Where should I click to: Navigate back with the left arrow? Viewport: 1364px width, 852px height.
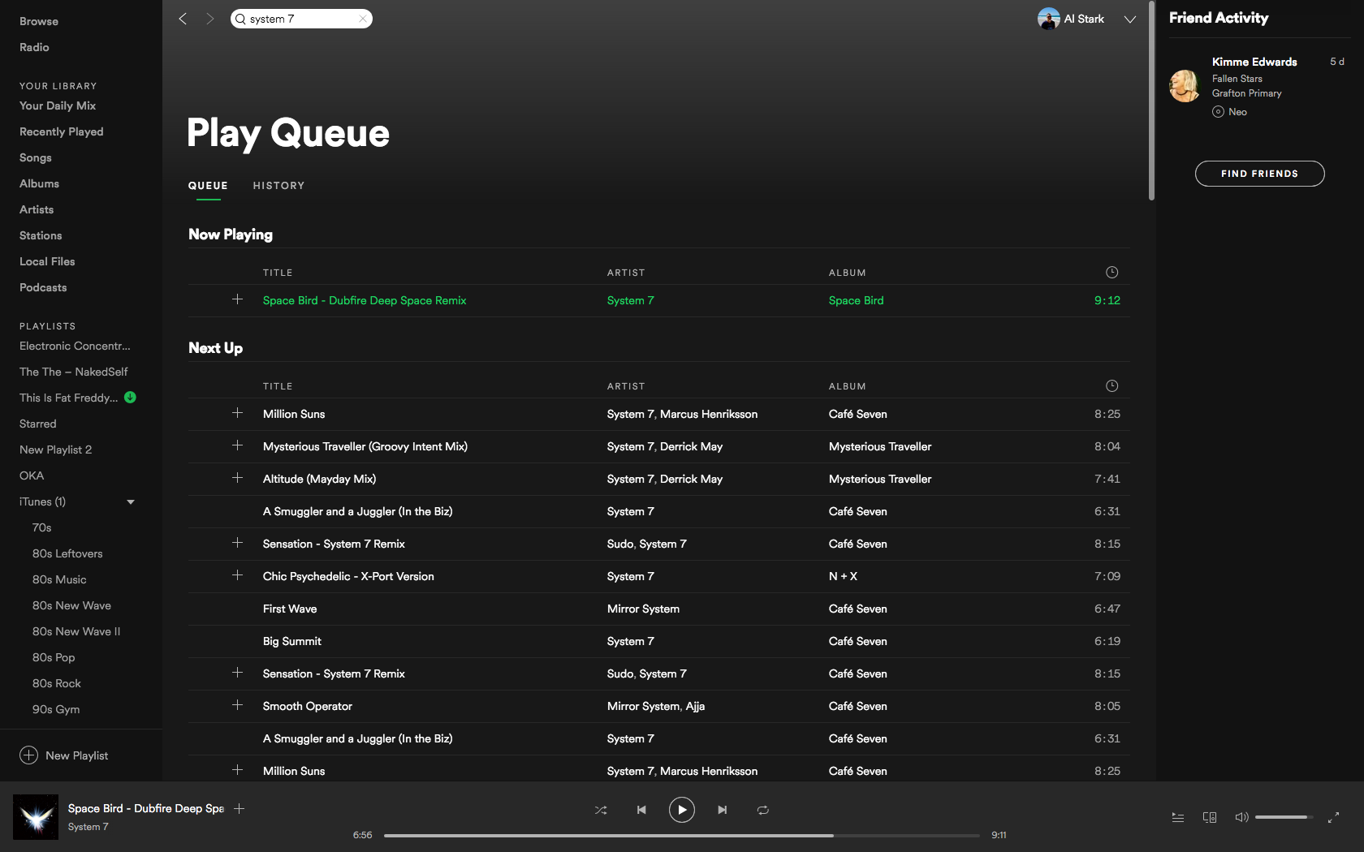pyautogui.click(x=183, y=19)
